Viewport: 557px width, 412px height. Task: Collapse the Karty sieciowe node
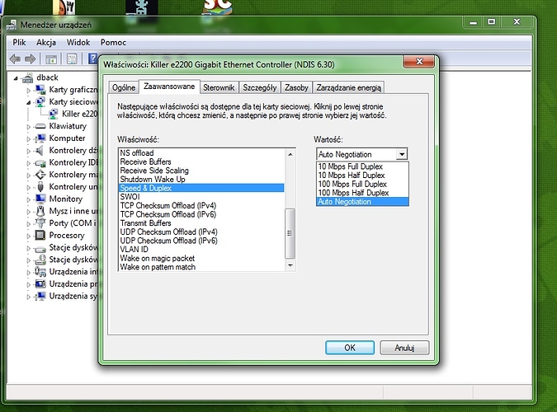tap(29, 102)
